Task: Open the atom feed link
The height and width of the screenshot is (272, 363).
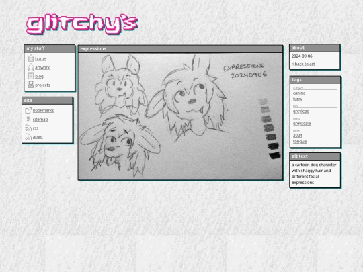Action: pyautogui.click(x=38, y=137)
